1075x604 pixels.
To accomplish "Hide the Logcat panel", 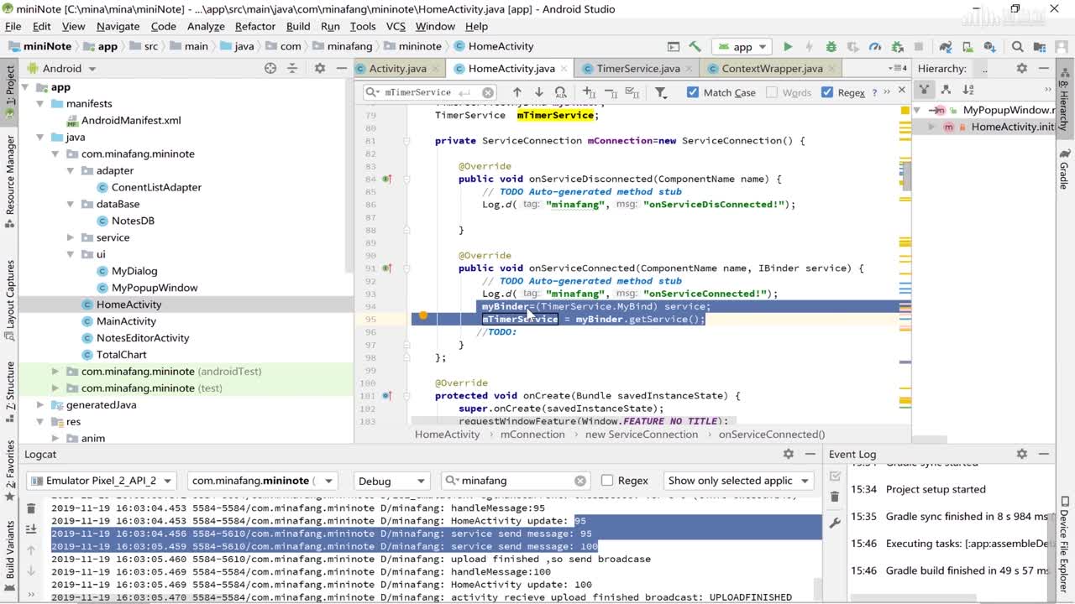I will [810, 454].
